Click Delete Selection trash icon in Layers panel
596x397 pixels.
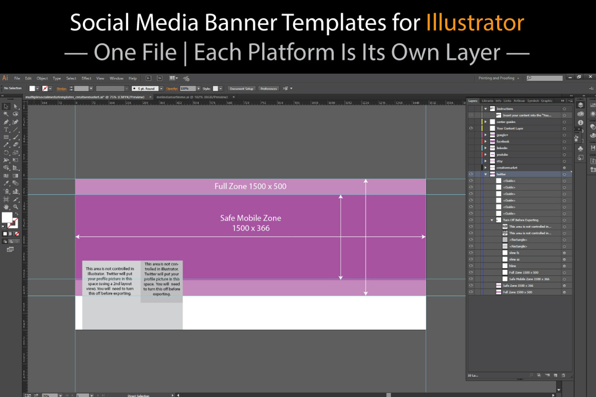pyautogui.click(x=563, y=375)
